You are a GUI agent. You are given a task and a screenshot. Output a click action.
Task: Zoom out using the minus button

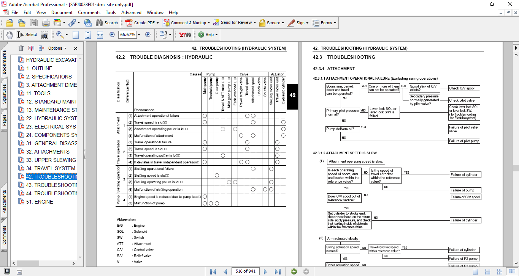coord(112,34)
